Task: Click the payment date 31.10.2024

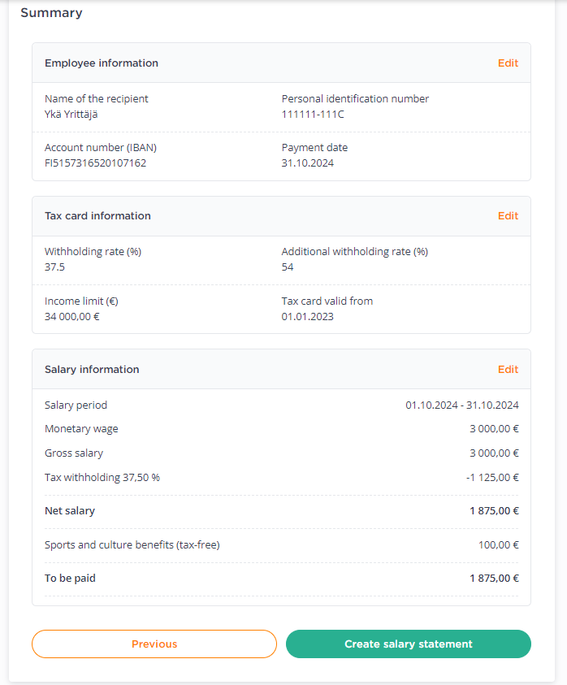Action: [x=308, y=163]
